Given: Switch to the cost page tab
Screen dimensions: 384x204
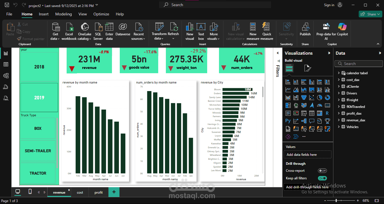Looking at the screenshot, I should (x=80, y=193).
